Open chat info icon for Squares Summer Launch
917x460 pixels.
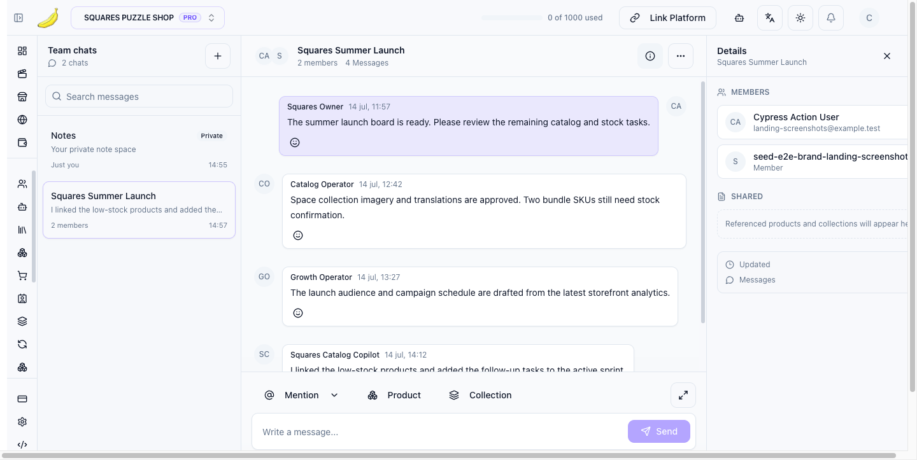click(x=650, y=56)
